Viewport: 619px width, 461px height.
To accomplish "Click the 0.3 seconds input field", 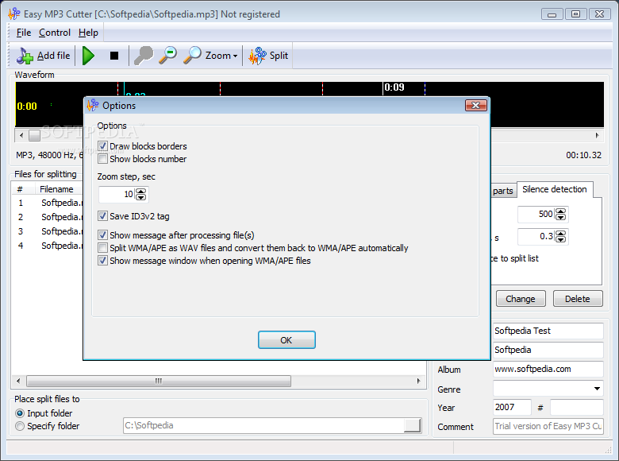I will pos(536,236).
